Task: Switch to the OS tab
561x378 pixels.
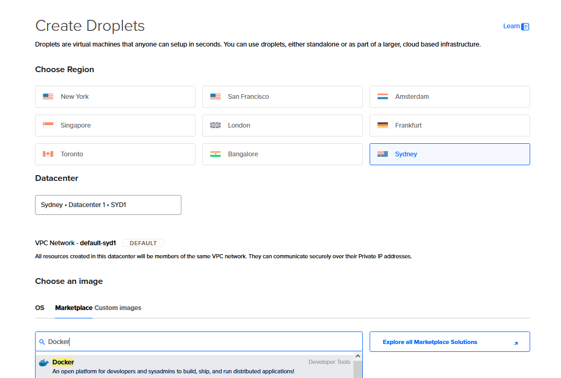Action: [40, 308]
